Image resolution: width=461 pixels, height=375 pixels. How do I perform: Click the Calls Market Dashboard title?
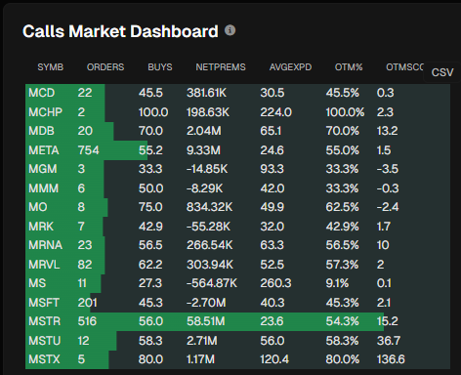click(120, 31)
